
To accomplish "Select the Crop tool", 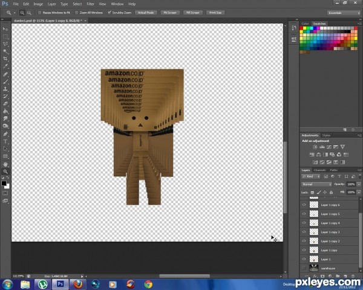I will 5,59.
